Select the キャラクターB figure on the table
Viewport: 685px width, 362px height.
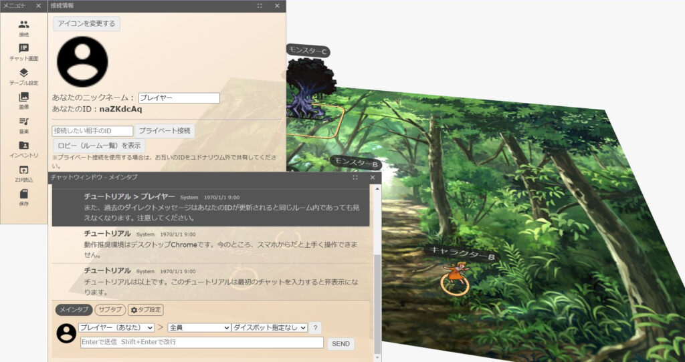coord(455,274)
